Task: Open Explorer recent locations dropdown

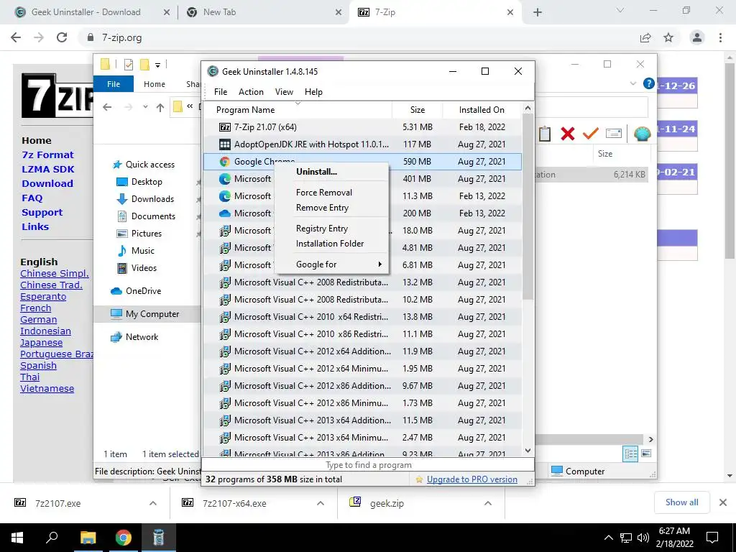Action: point(145,107)
